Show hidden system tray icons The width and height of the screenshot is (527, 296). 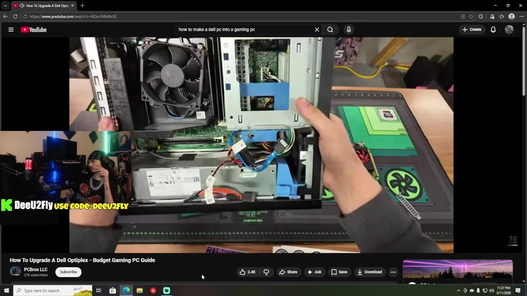[458, 291]
